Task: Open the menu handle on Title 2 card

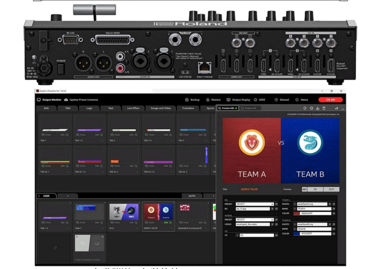Action: point(137,141)
